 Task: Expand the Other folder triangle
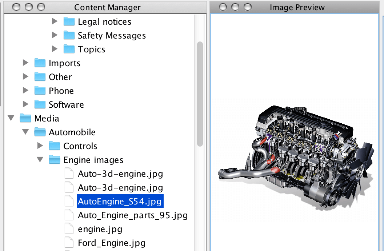(25, 77)
